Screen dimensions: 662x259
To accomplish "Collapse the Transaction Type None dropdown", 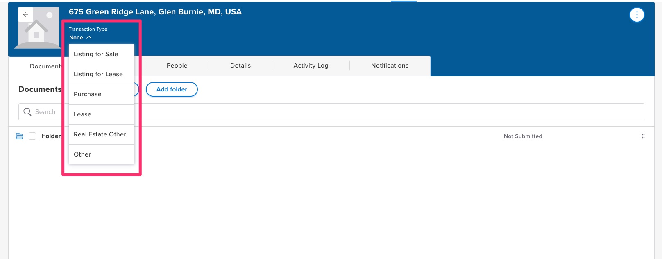I will 80,37.
